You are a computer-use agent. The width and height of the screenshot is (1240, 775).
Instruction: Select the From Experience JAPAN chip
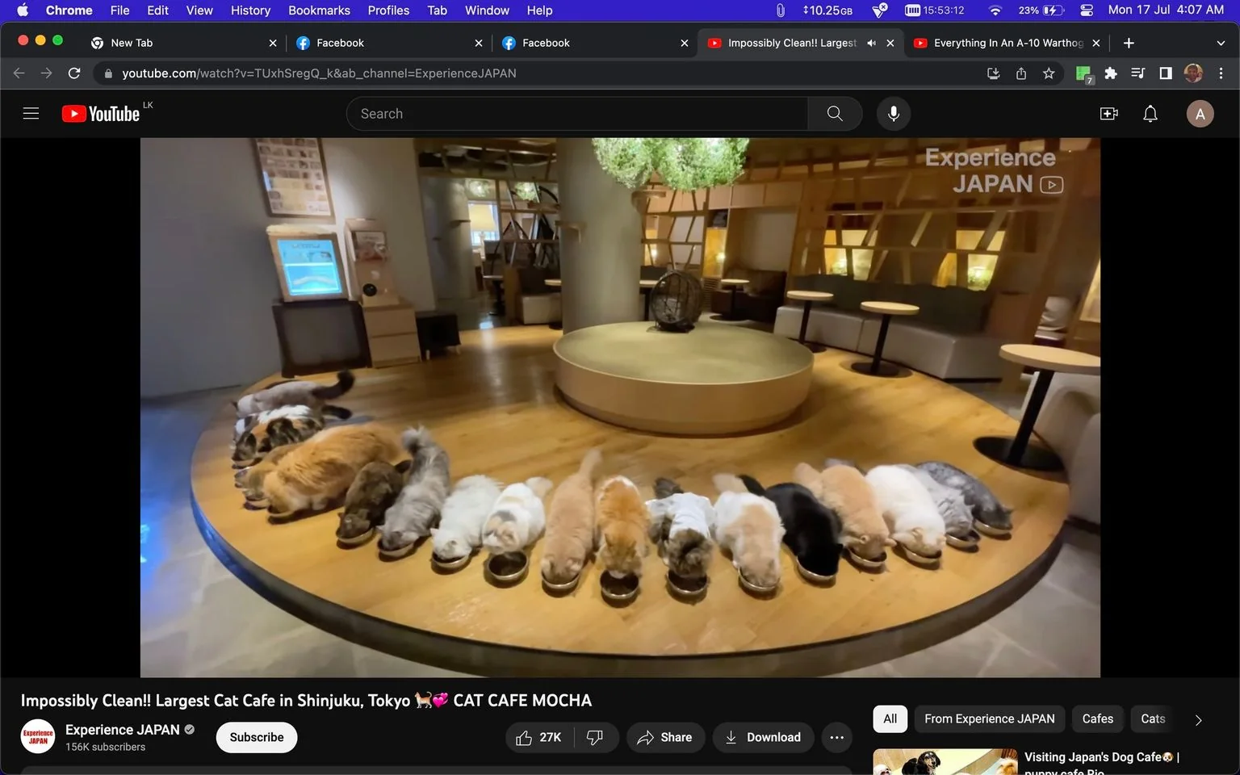coord(990,719)
